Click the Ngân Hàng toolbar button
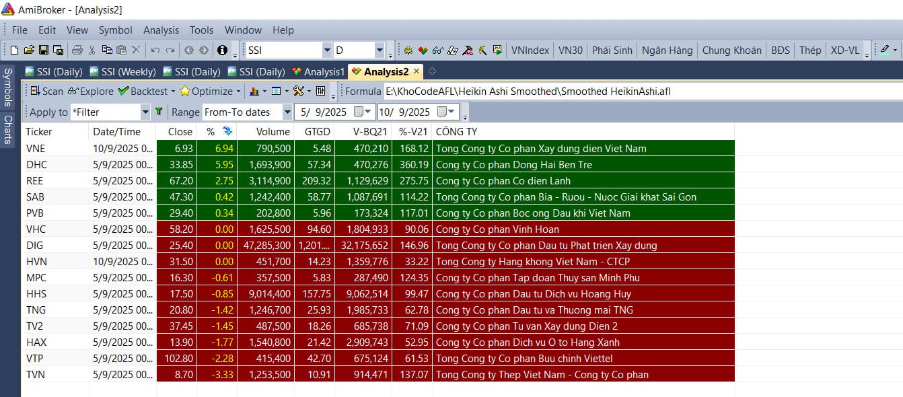This screenshot has width=903, height=397. (667, 50)
